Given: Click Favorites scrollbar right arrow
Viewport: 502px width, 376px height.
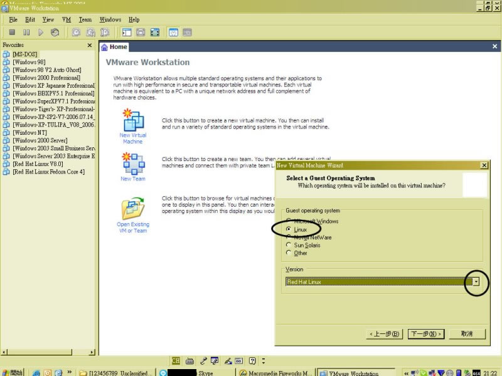Looking at the screenshot, I should pos(92,352).
